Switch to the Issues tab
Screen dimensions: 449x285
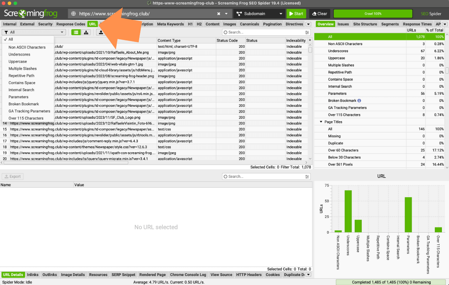tap(343, 24)
